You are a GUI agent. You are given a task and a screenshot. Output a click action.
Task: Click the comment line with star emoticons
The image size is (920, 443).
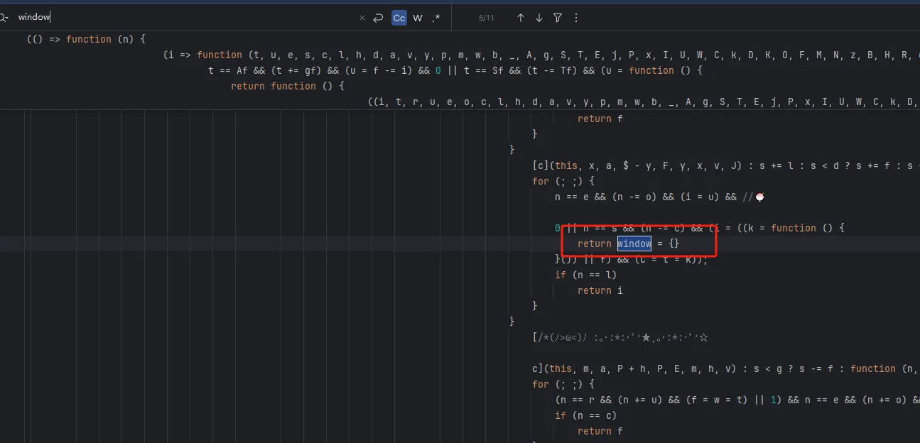tap(620, 337)
